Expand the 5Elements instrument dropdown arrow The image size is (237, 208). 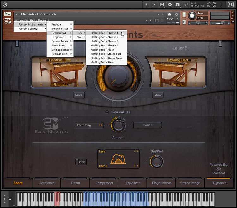tap(16, 14)
